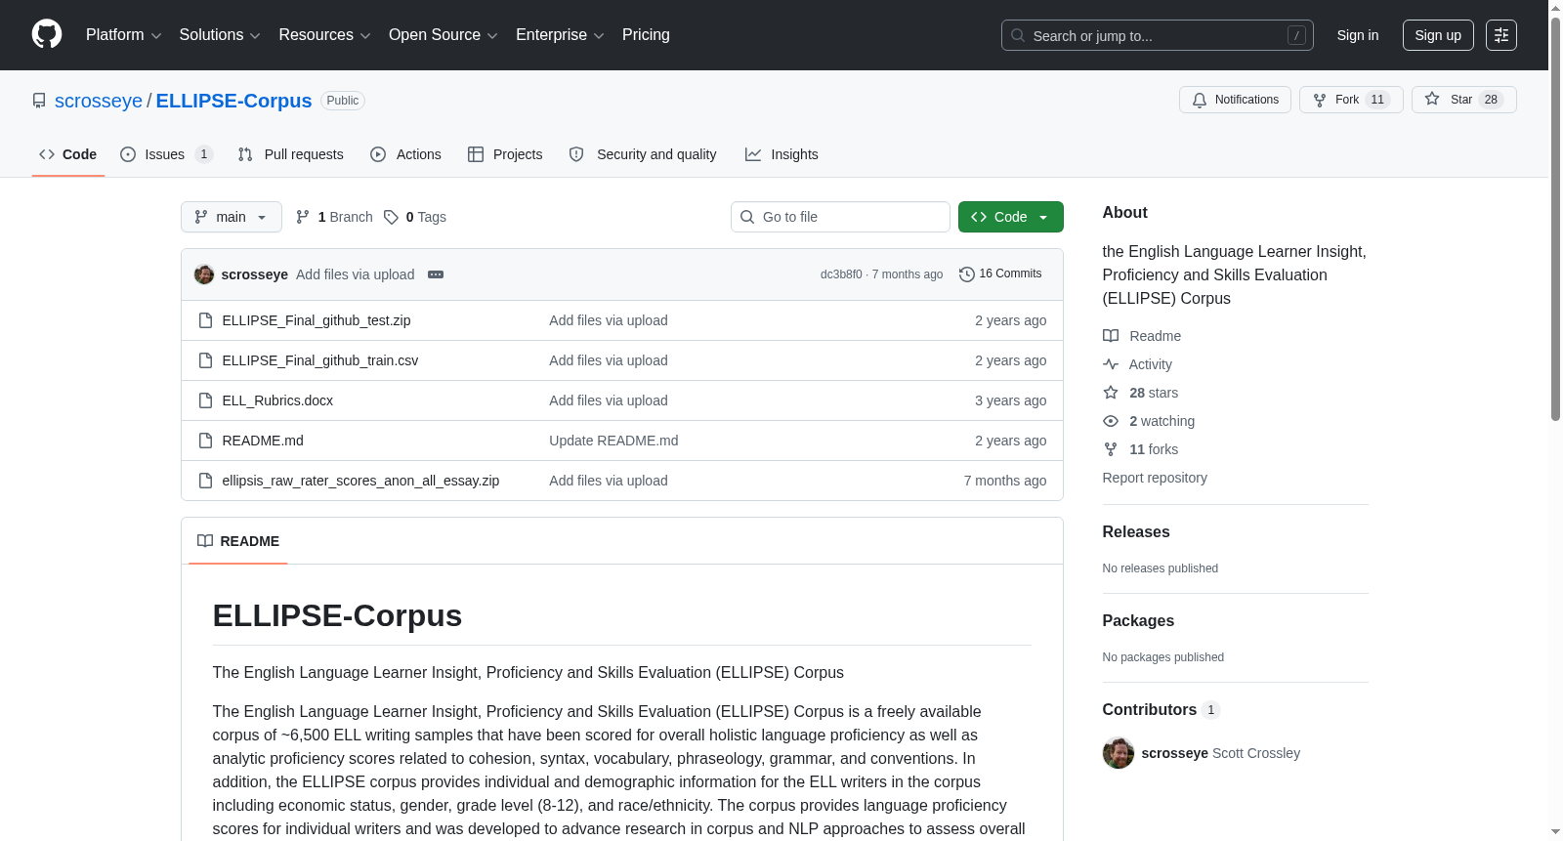Click the star icon to star repository
Viewport: 1563px width, 841px height.
pos(1432,100)
